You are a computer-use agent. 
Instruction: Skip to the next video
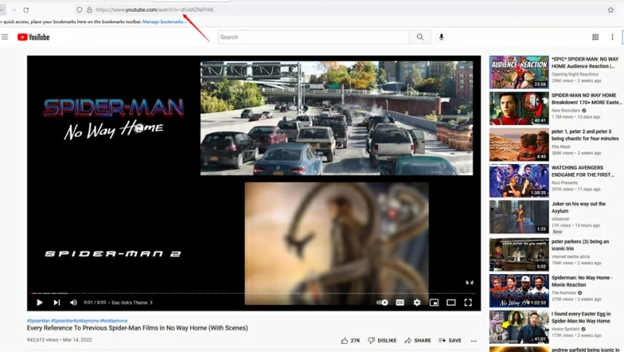pos(57,303)
